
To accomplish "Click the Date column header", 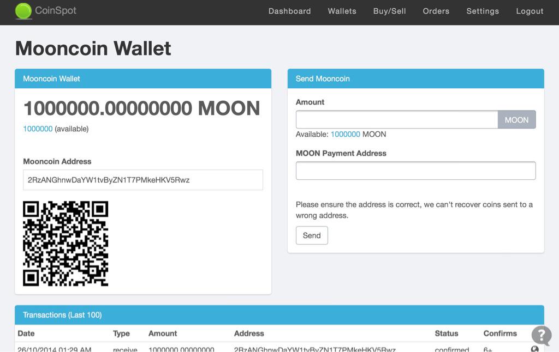I will pyautogui.click(x=26, y=333).
